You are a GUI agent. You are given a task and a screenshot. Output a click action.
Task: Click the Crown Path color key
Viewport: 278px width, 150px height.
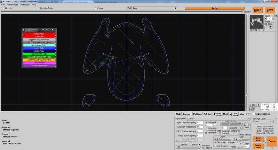[x=39, y=62]
